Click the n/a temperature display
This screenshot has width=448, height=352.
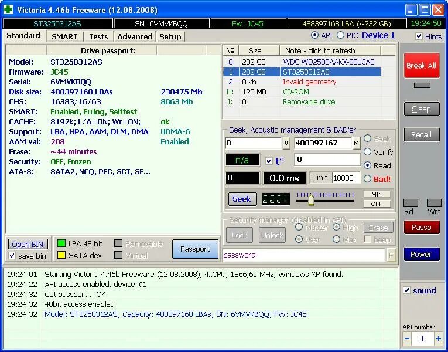click(242, 160)
